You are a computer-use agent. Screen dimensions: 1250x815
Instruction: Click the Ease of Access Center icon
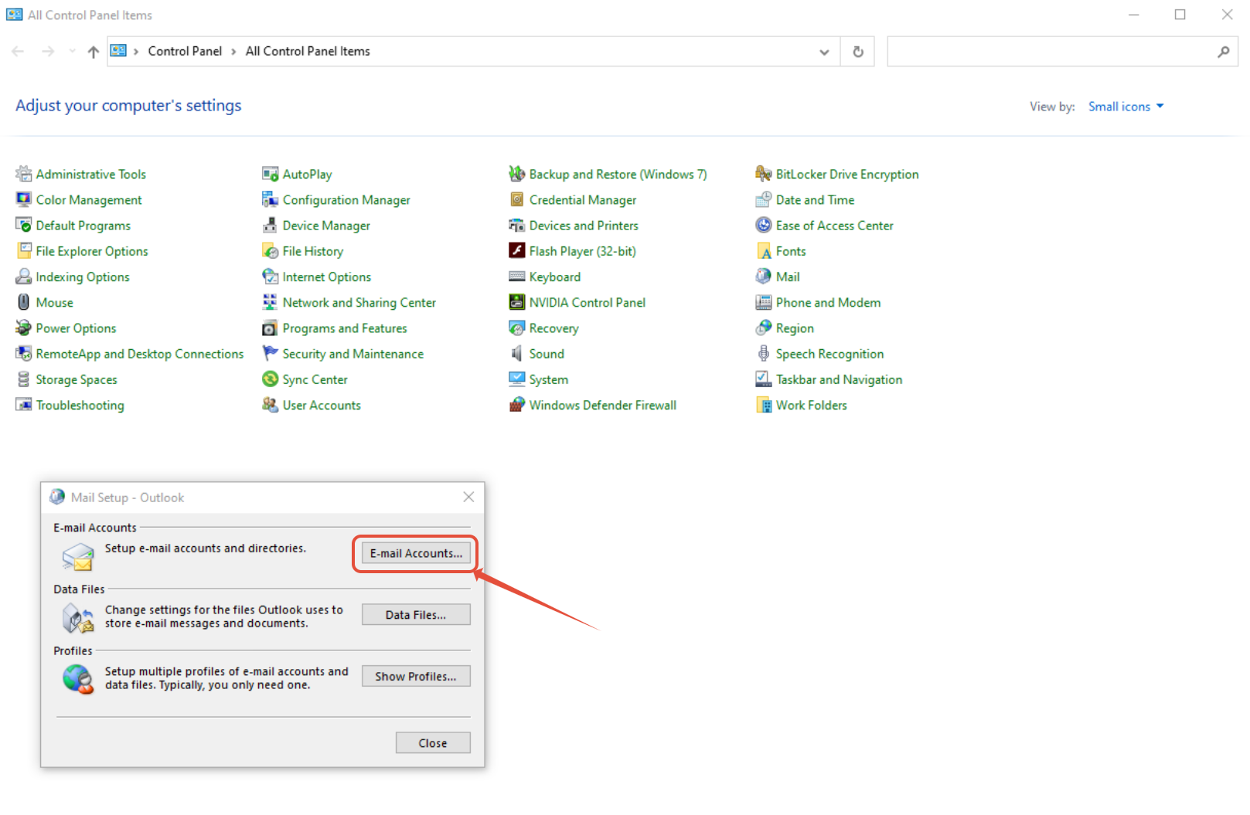(x=764, y=225)
